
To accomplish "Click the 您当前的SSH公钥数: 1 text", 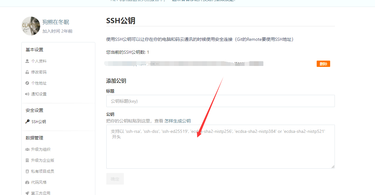I will [128, 52].
